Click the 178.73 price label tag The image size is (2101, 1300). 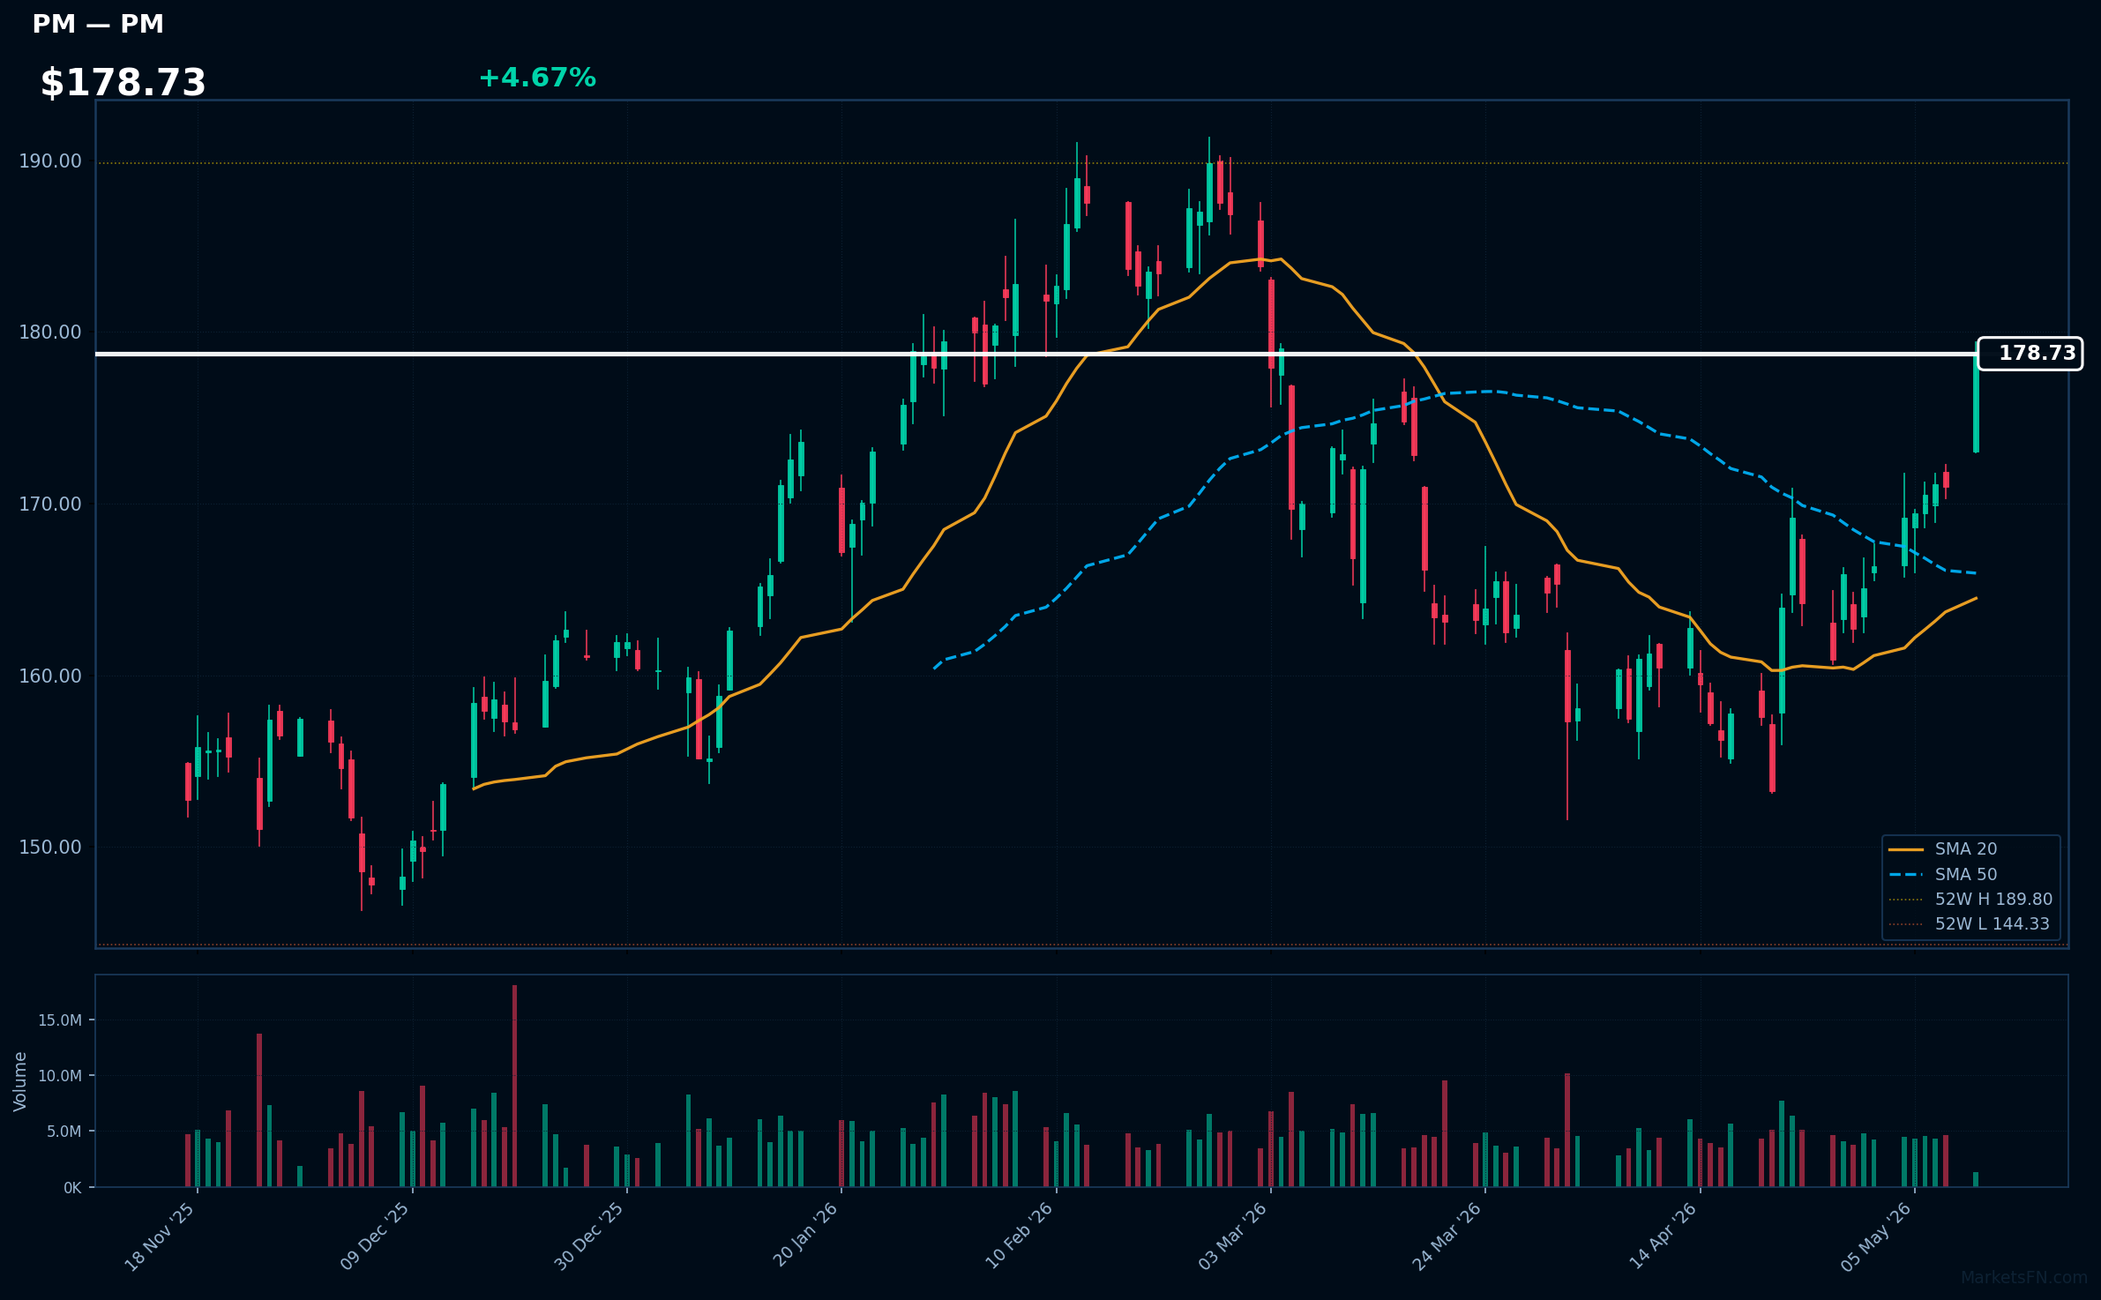(2030, 354)
